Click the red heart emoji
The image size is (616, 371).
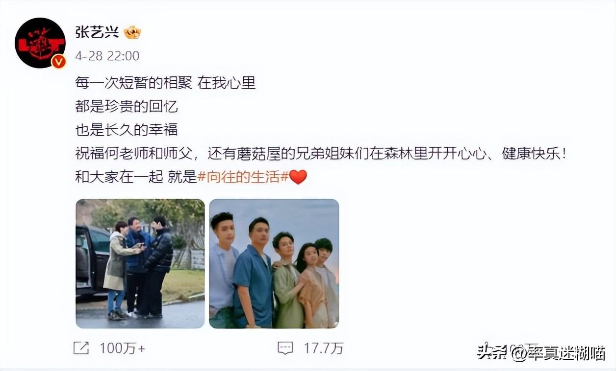pyautogui.click(x=298, y=177)
